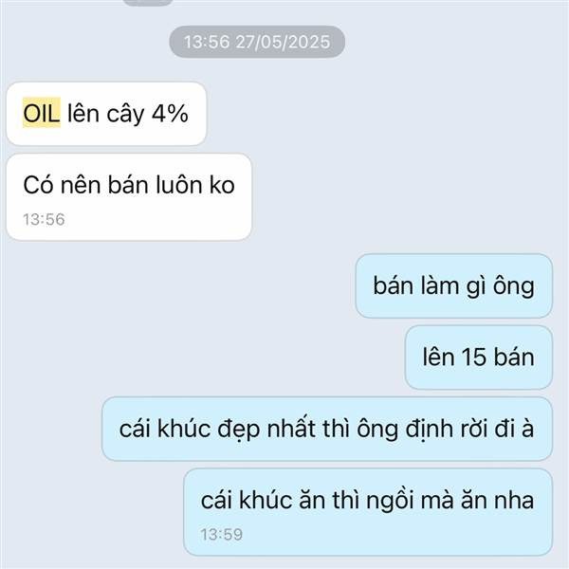
Task: Tap the message 'OIL lên cây 4%'
Action: click(106, 114)
